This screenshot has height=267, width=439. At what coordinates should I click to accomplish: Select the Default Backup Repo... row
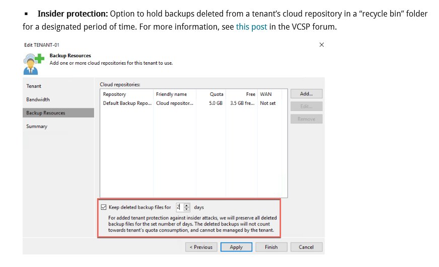point(193,103)
